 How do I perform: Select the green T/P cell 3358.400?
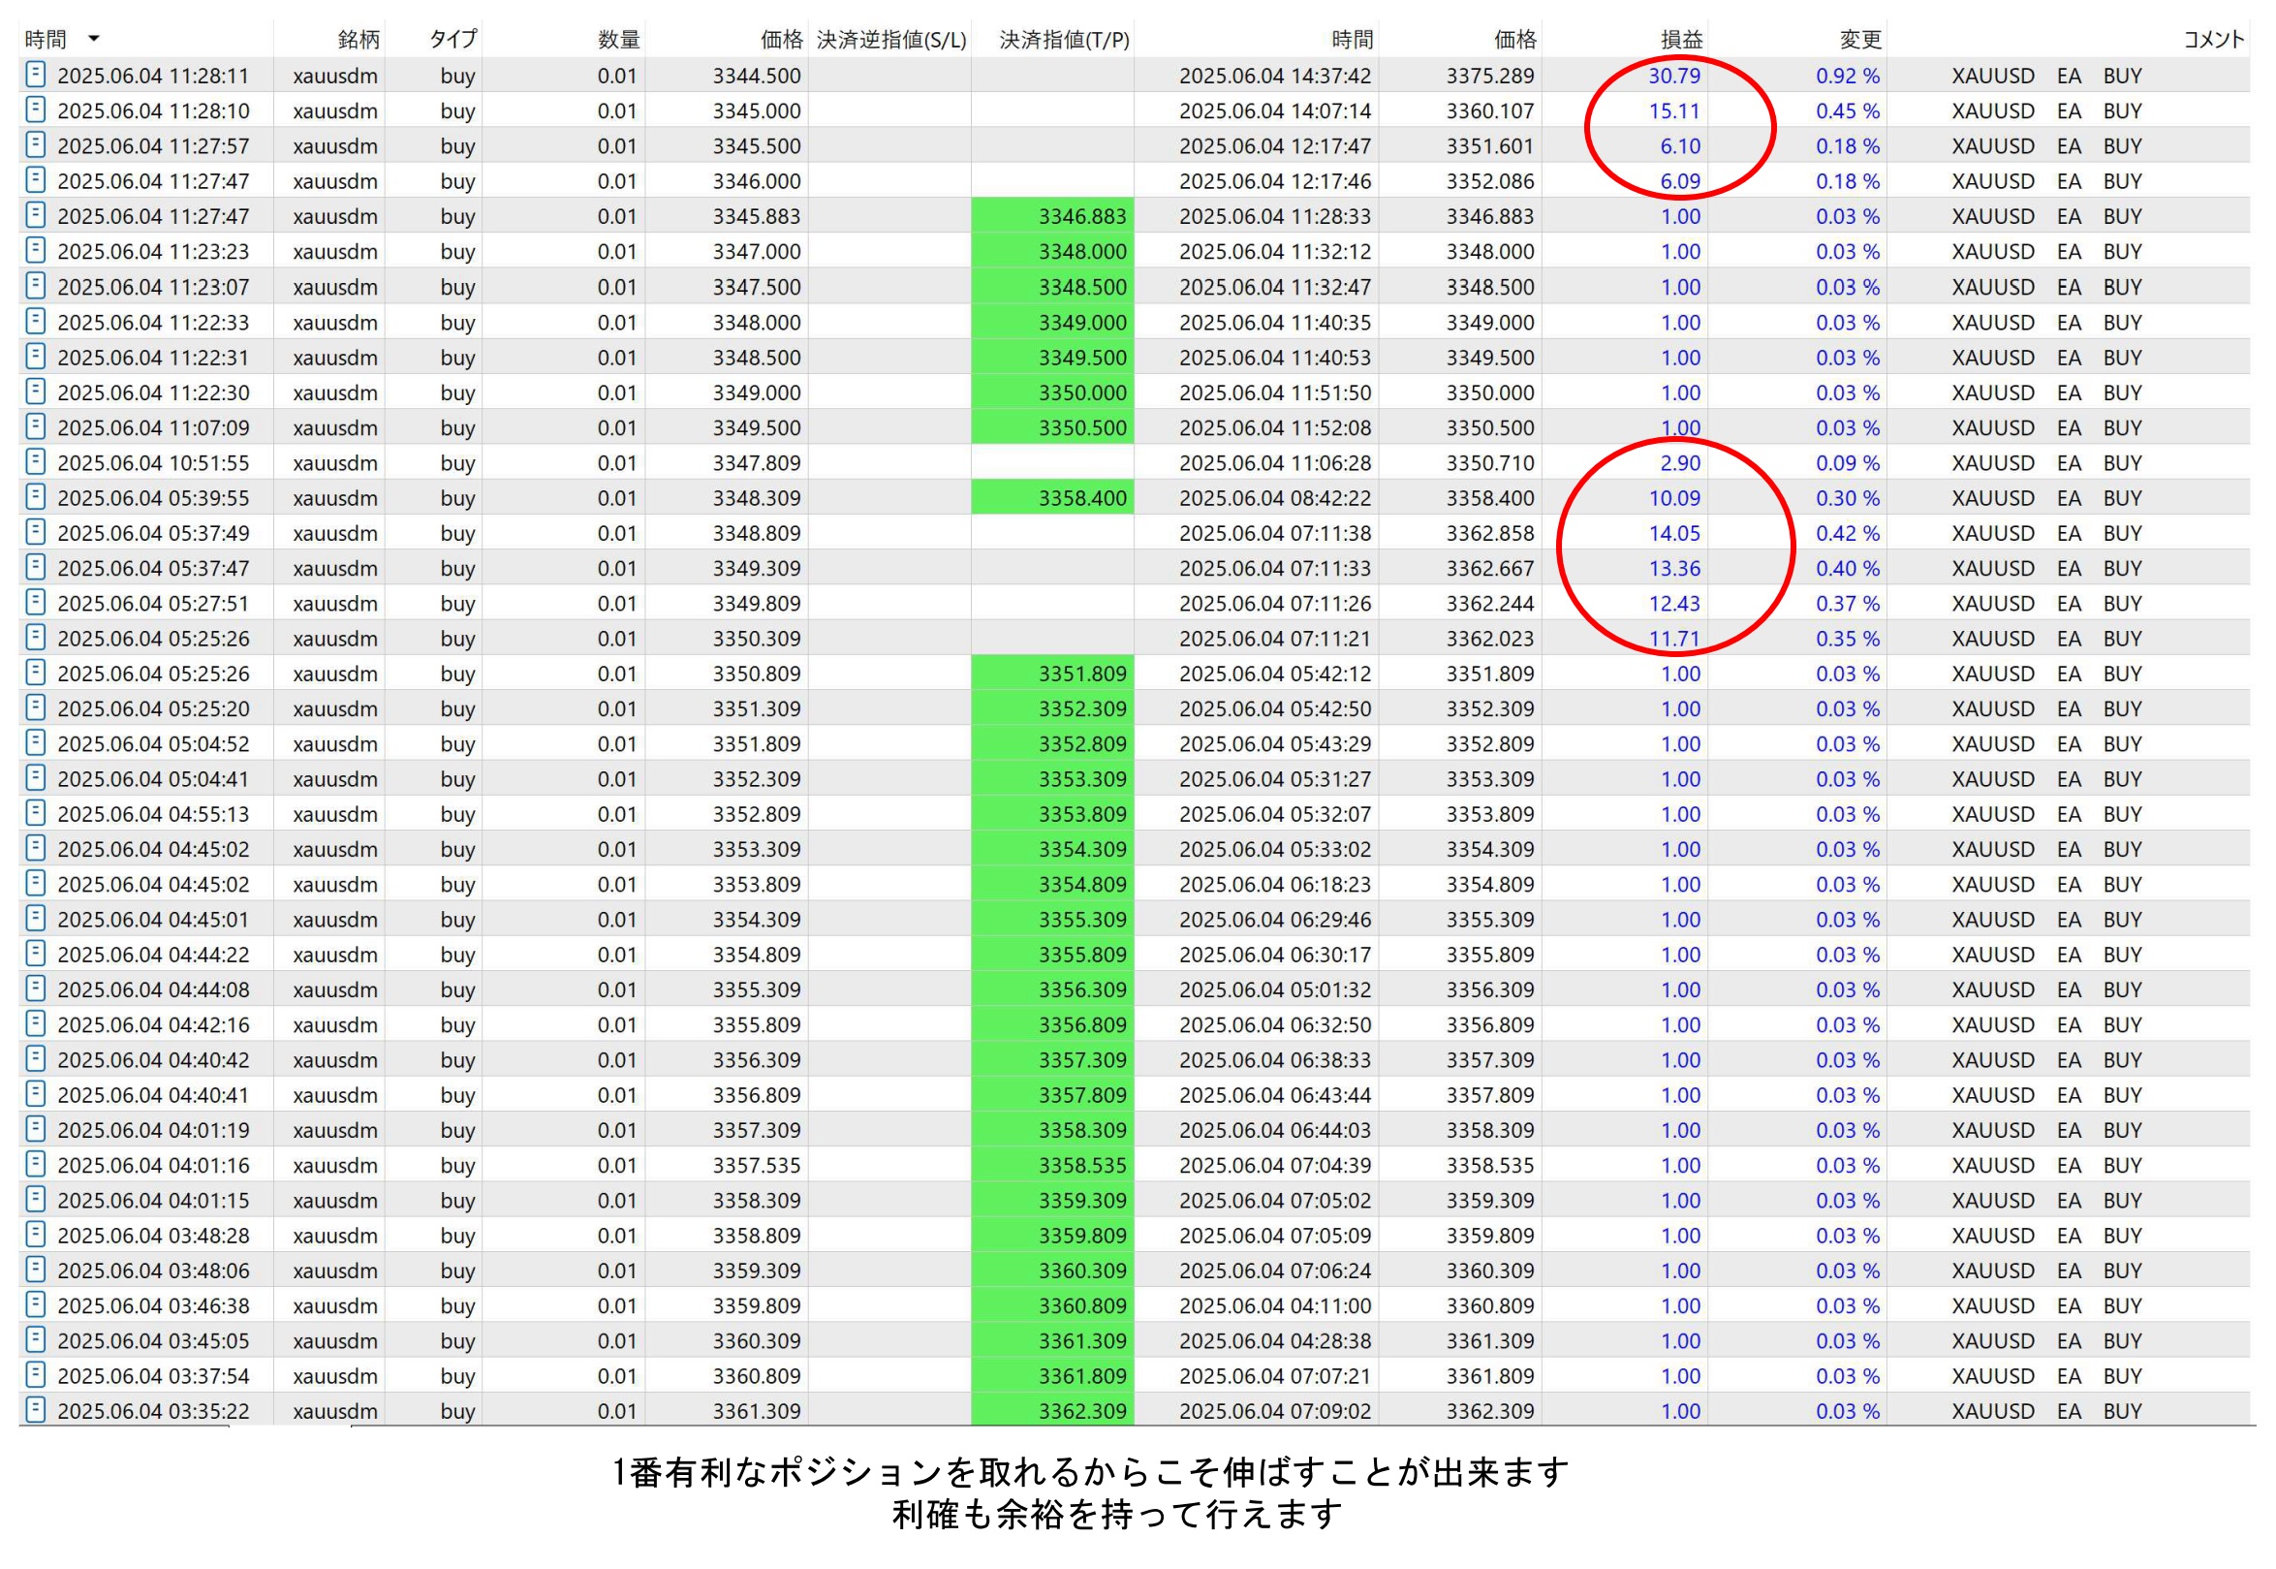1081,498
